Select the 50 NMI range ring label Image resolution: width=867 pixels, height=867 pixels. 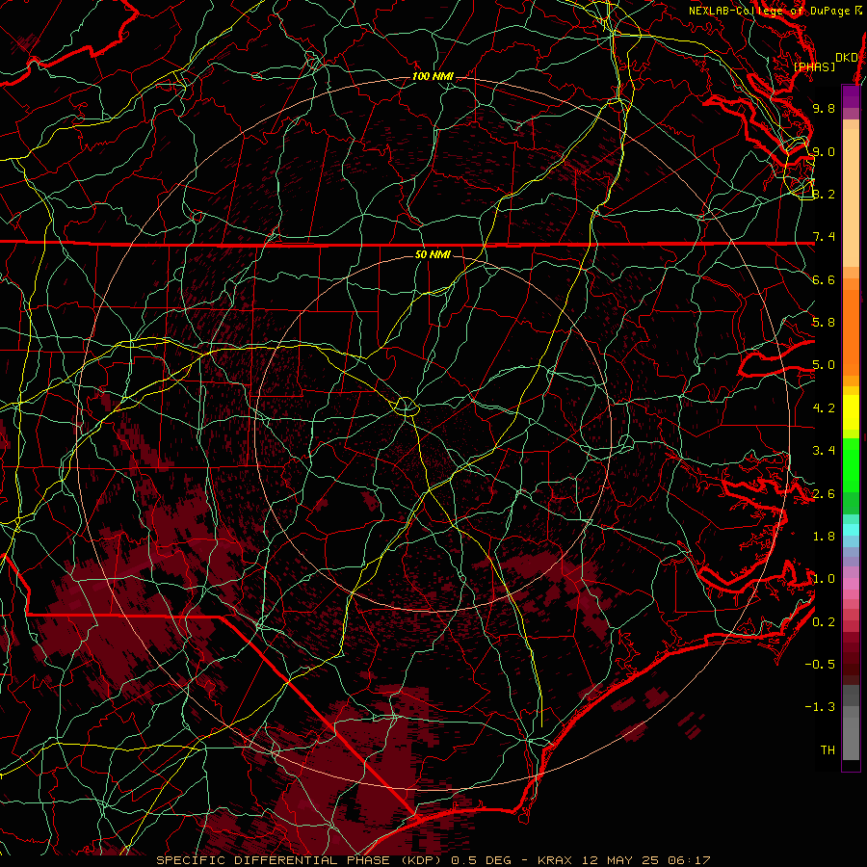(433, 255)
